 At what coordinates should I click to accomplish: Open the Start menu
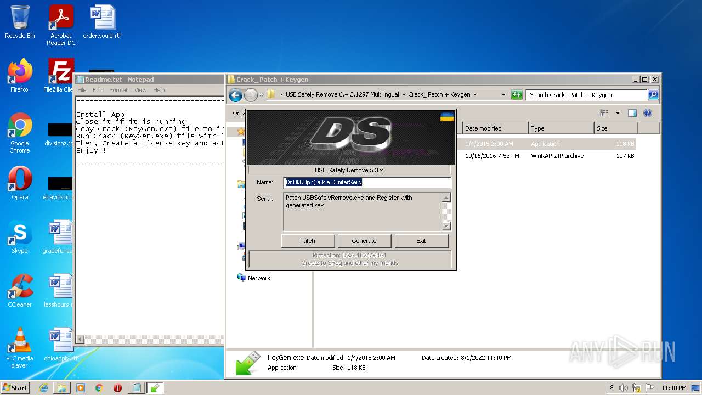(15, 388)
